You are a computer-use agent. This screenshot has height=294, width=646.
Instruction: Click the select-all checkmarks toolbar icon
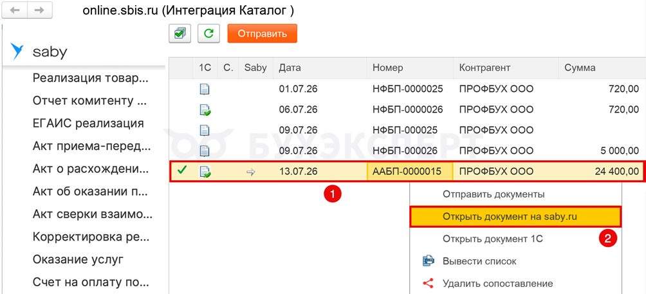180,33
